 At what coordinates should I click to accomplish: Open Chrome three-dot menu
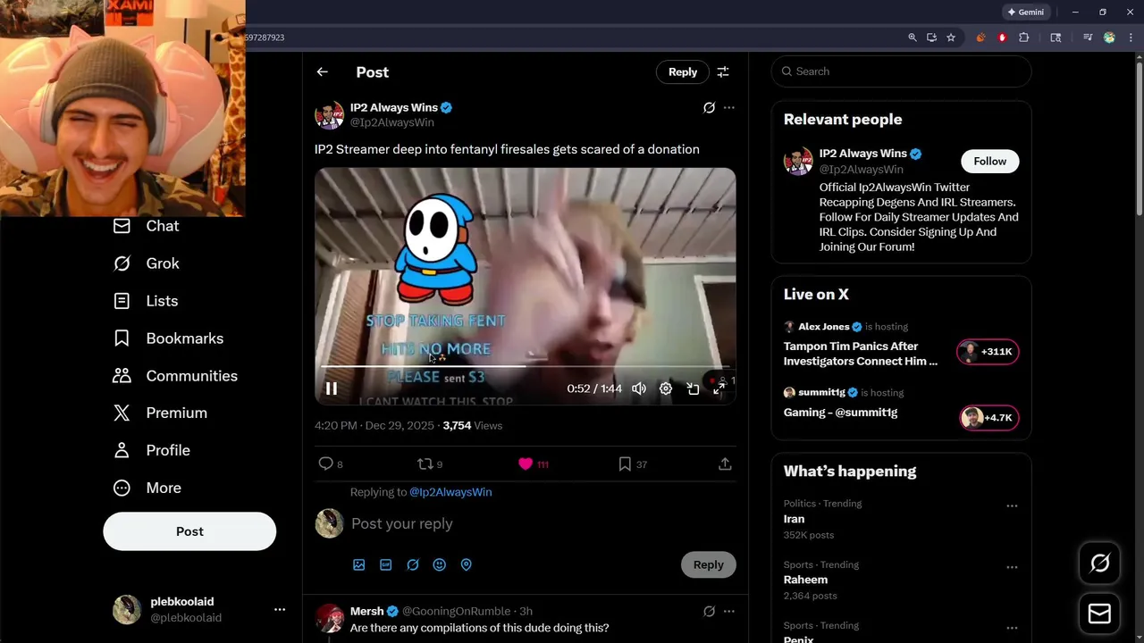click(x=1131, y=38)
